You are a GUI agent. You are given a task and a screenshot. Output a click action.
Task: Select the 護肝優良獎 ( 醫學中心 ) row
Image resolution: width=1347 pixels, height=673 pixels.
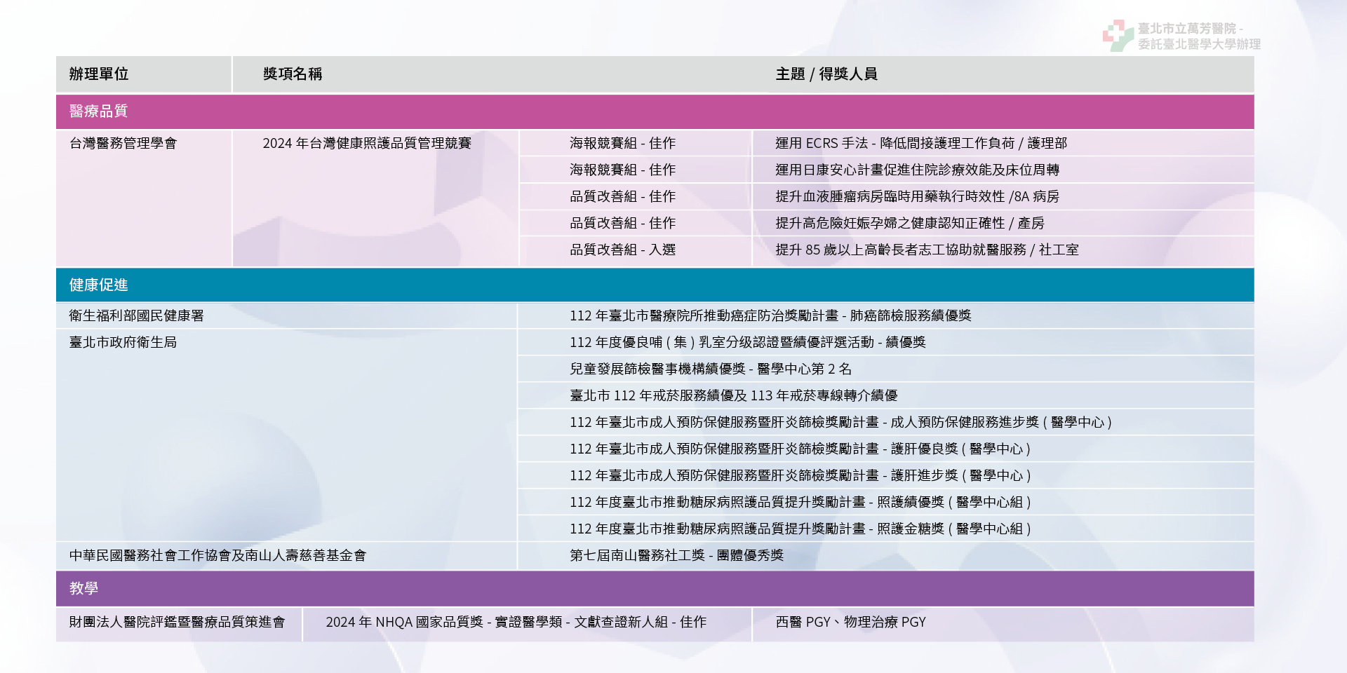pyautogui.click(x=800, y=449)
